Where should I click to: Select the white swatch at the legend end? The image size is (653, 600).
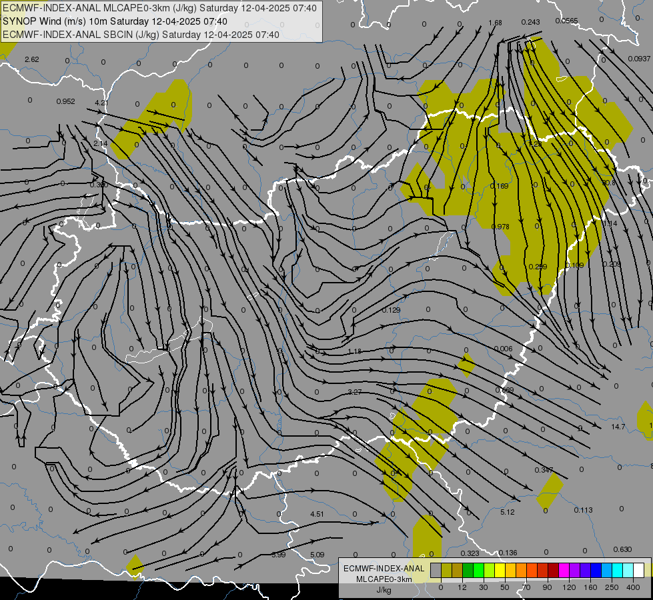(639, 571)
